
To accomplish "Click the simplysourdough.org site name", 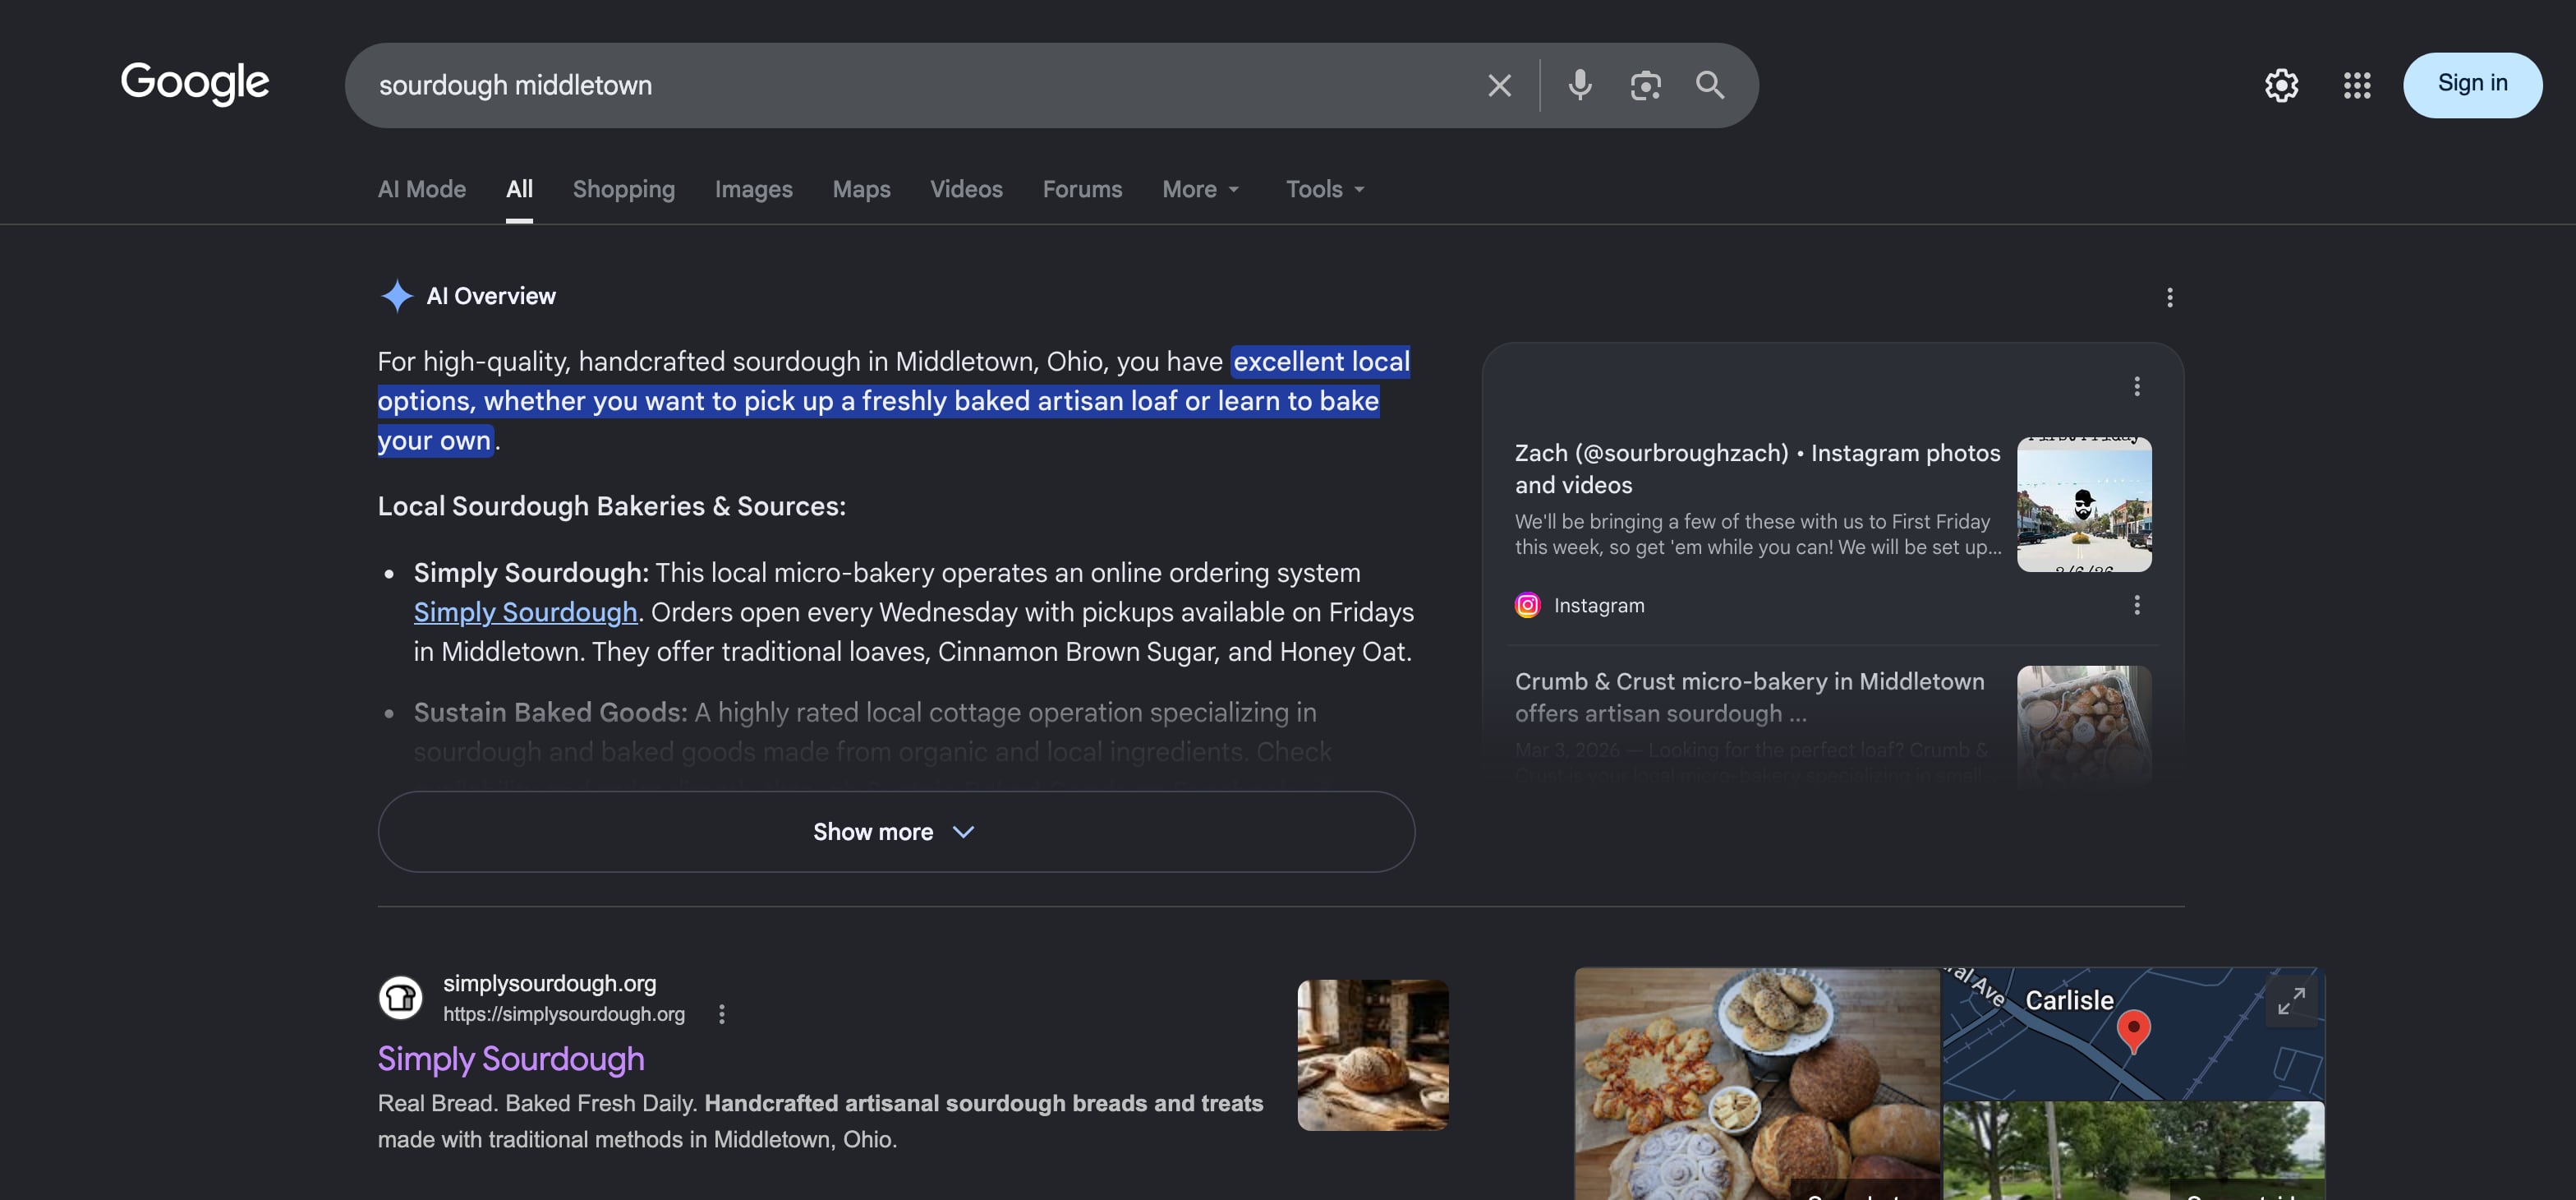I will coord(549,983).
